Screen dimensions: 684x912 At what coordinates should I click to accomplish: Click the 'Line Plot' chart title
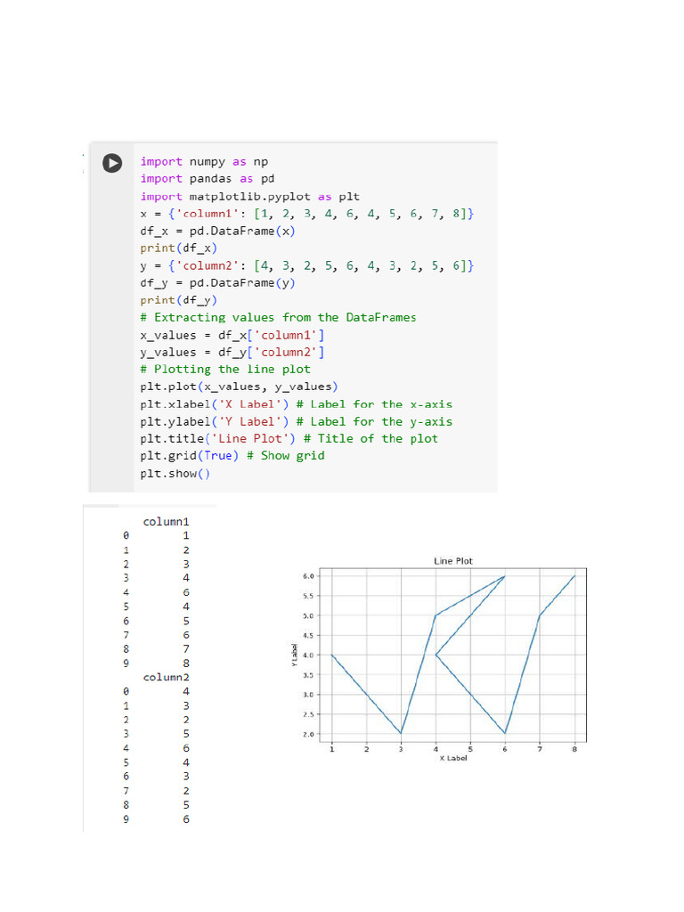point(453,561)
